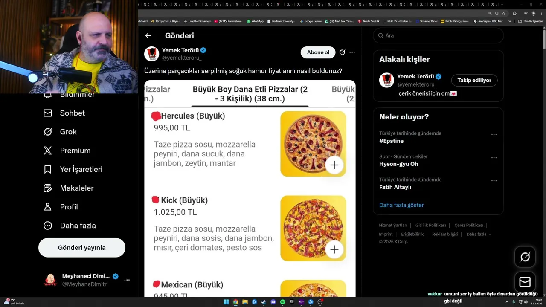
Task: Open Spotify from the taskbar
Action: point(282,302)
